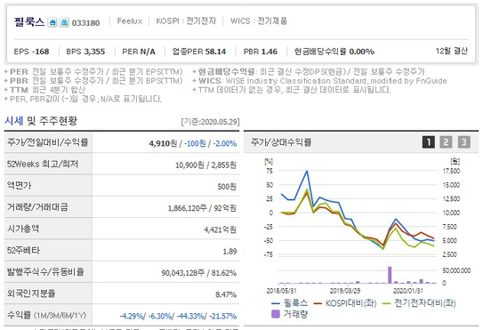Viewport: 483px width, 330px height.
Task: Click the tall purple volume bar in chart
Action: coord(390,275)
